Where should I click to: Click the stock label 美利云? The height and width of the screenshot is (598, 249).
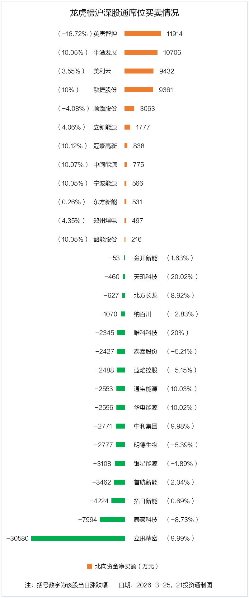point(102,71)
